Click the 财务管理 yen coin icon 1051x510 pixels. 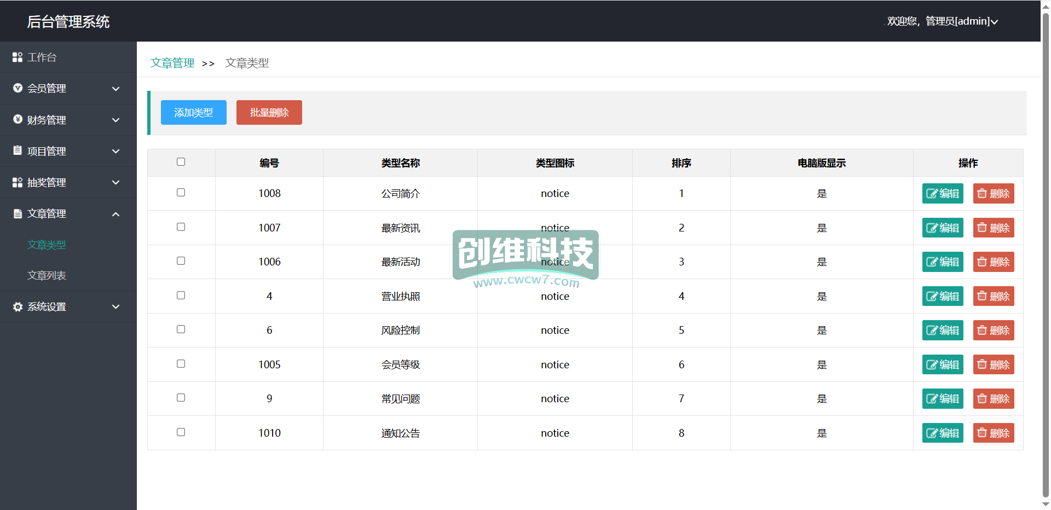point(18,119)
